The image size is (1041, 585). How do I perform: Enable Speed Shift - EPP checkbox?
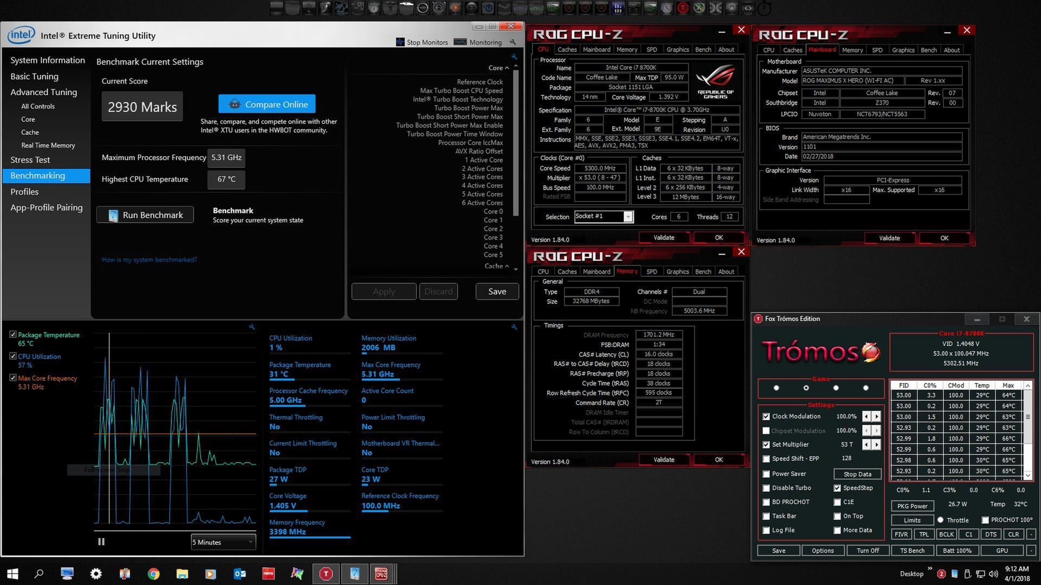766,459
